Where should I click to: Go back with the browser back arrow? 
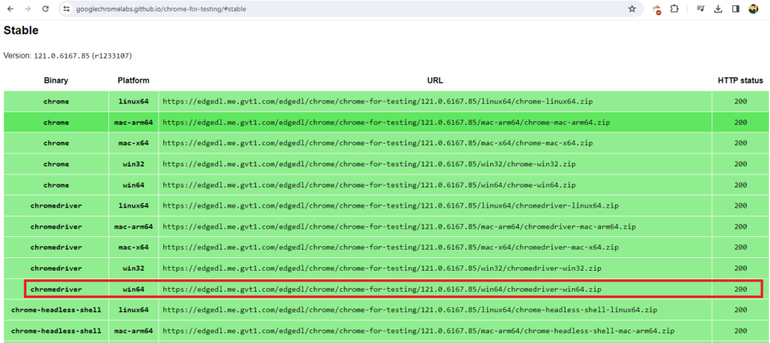tap(11, 9)
